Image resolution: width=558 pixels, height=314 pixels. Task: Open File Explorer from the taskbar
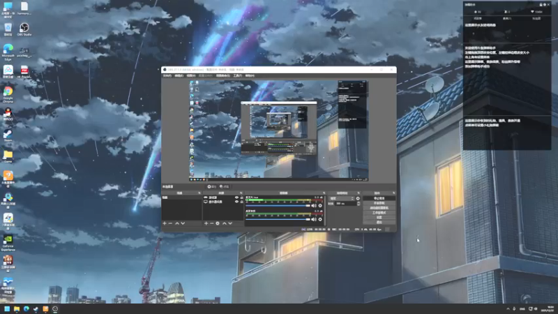tap(16, 308)
